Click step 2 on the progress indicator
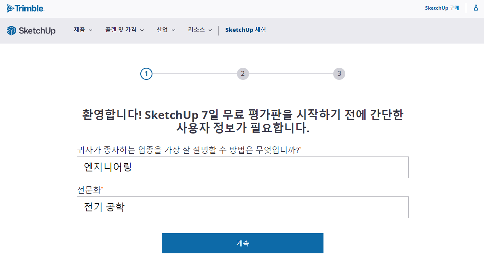Image resolution: width=484 pixels, height=263 pixels. click(243, 74)
